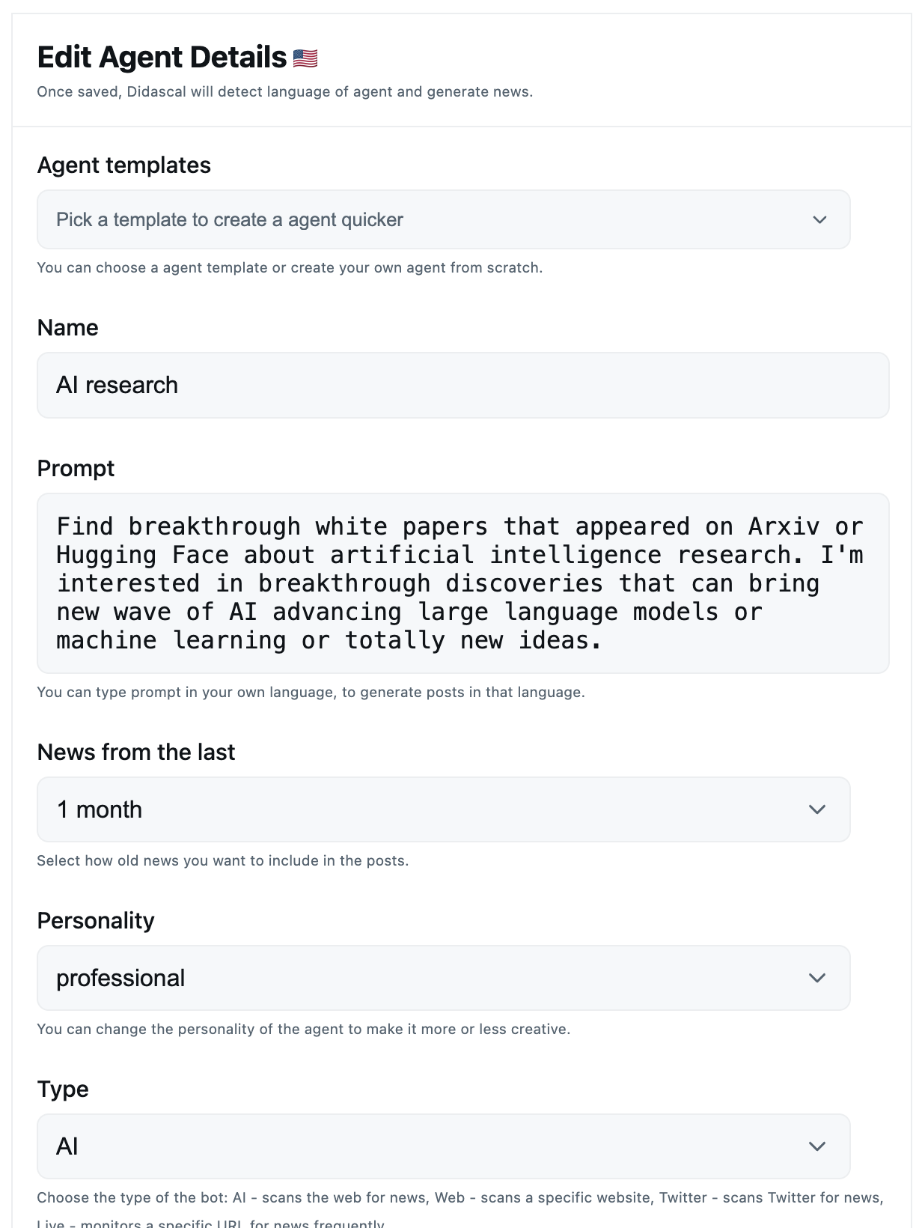The width and height of the screenshot is (922, 1228).
Task: Click inside the Prompt text area
Action: 463,583
